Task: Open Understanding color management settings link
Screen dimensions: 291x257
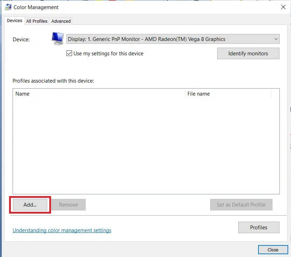Action: [62, 230]
